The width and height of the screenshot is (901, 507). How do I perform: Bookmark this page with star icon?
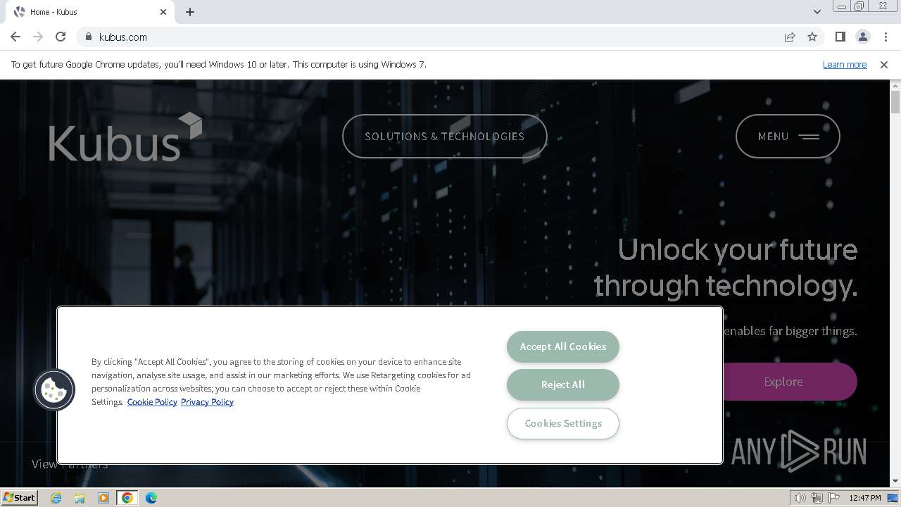(x=812, y=37)
